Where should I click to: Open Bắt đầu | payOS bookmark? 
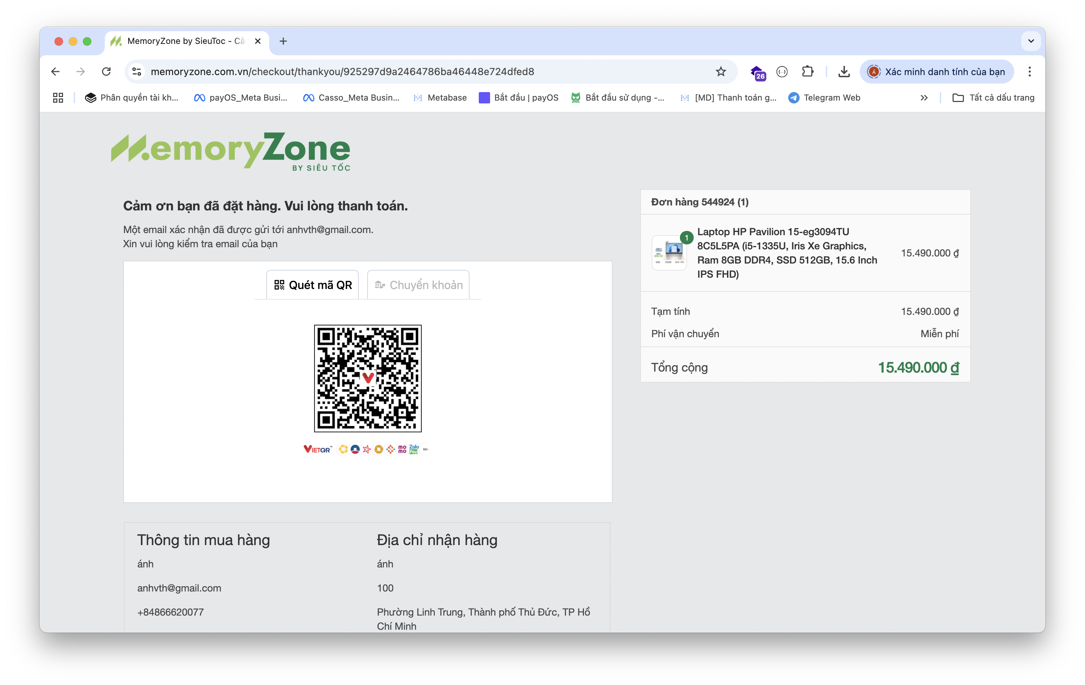pyautogui.click(x=519, y=98)
